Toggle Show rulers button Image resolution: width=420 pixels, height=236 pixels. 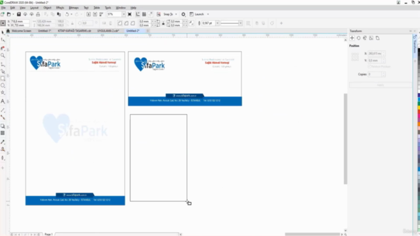(138, 14)
